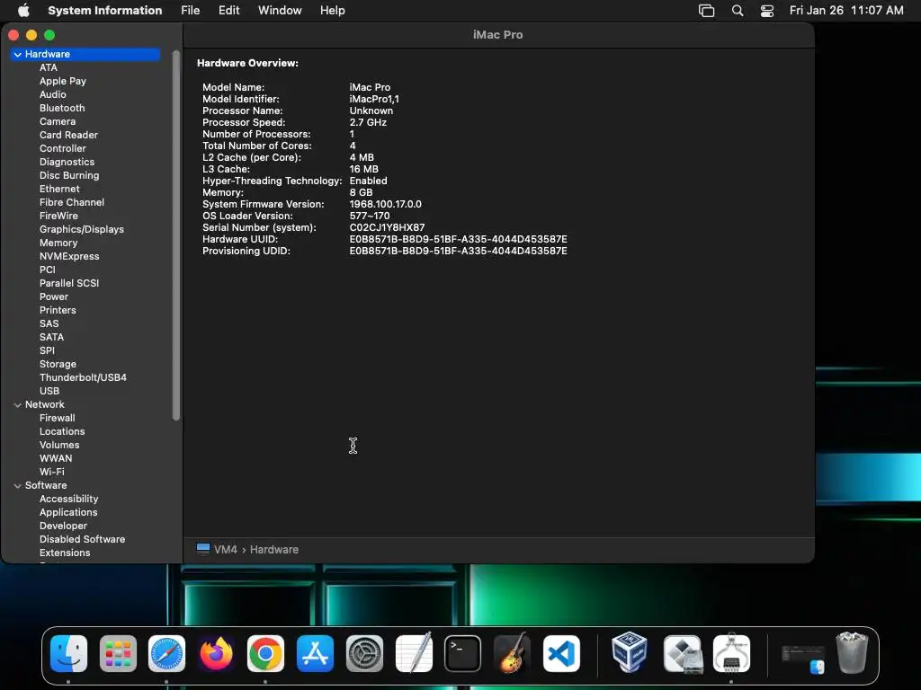Select Card Reader in the sidebar
This screenshot has width=921, height=690.
click(x=68, y=135)
